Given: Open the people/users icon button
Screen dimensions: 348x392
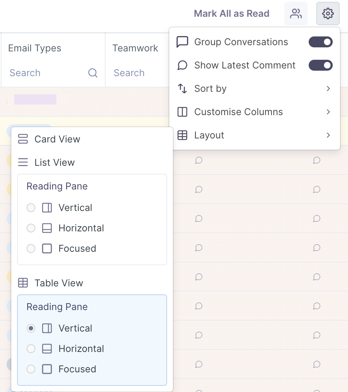Looking at the screenshot, I should (x=296, y=14).
